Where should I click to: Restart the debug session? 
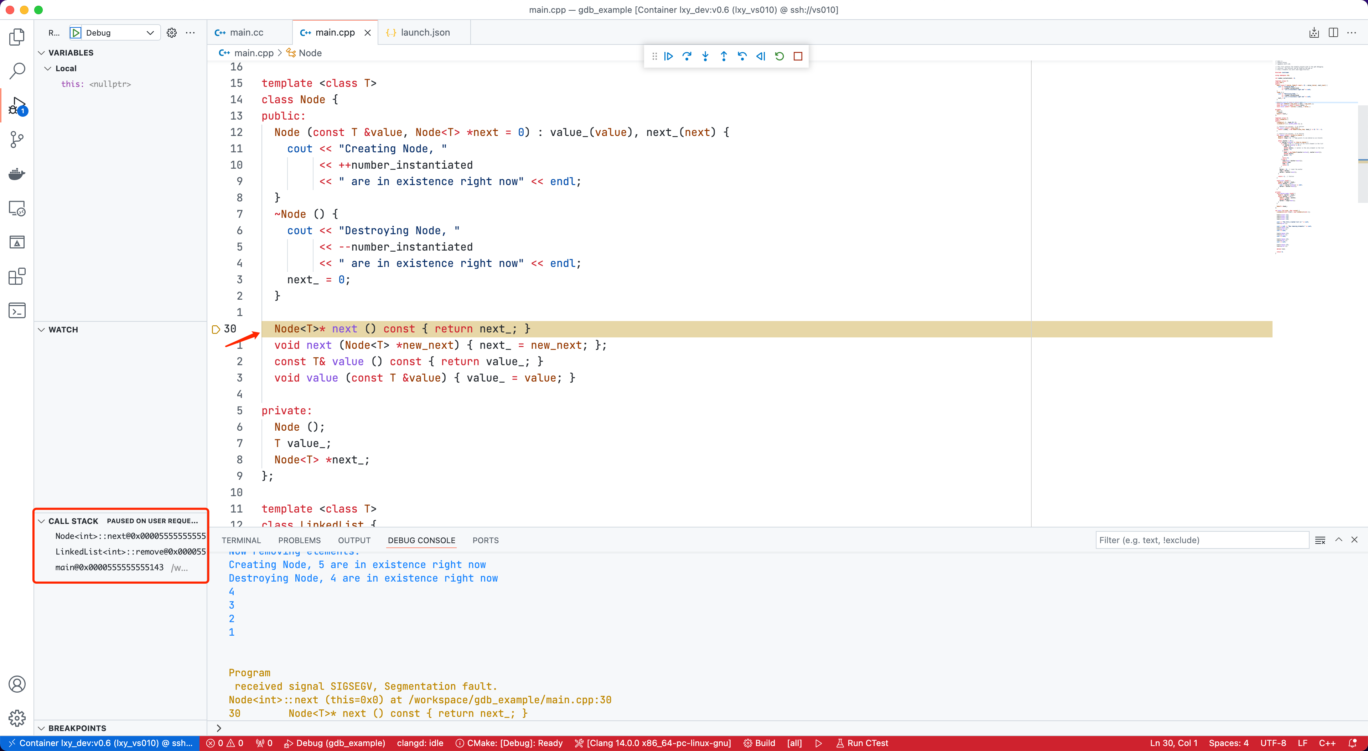pos(779,56)
